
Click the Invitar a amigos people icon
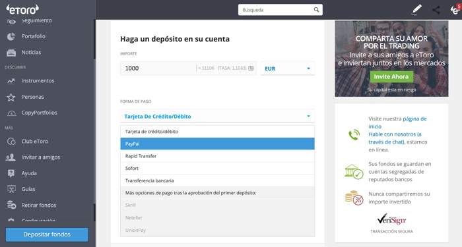coord(11,157)
